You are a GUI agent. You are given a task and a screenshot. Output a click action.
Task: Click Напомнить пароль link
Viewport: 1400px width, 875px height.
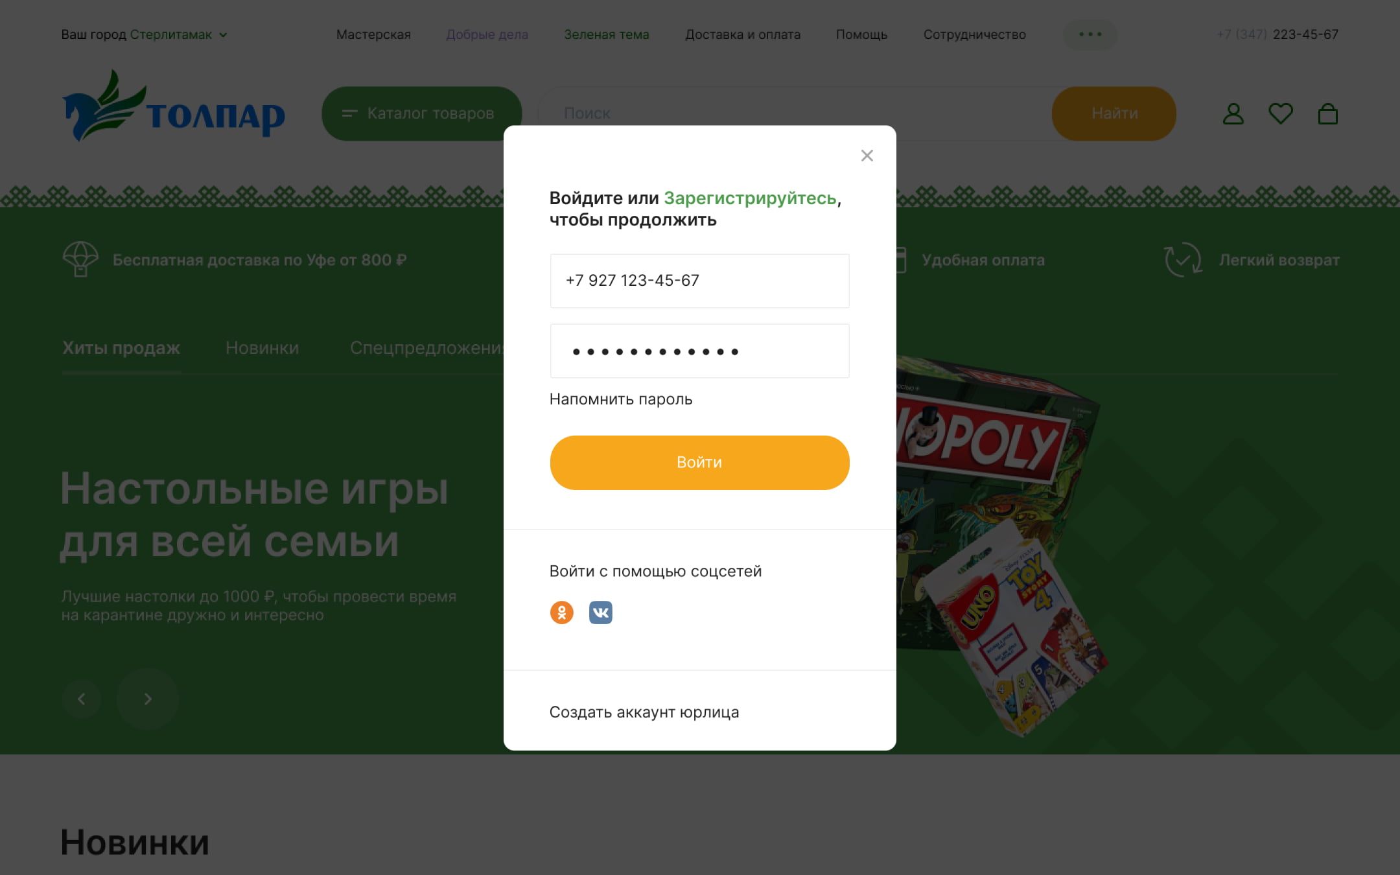(x=621, y=399)
